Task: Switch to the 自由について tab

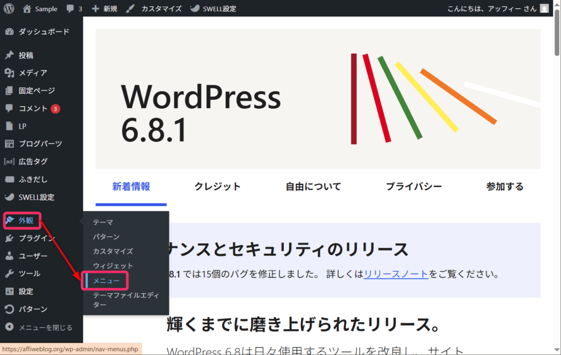Action: point(313,187)
